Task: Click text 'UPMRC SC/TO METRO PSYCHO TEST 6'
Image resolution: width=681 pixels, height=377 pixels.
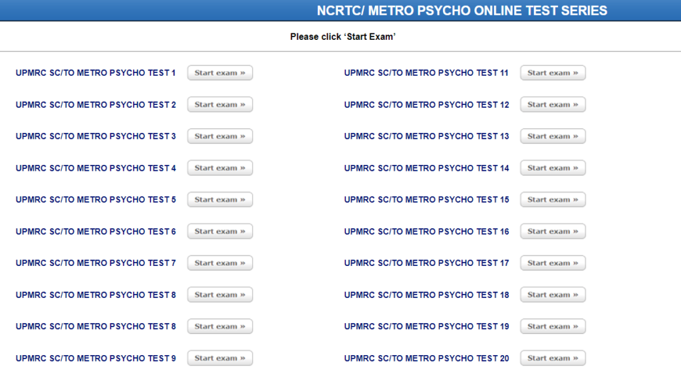Action: (96, 231)
